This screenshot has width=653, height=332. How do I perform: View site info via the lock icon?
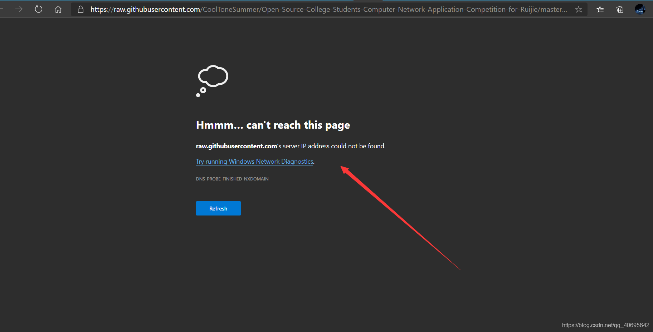[x=81, y=9]
